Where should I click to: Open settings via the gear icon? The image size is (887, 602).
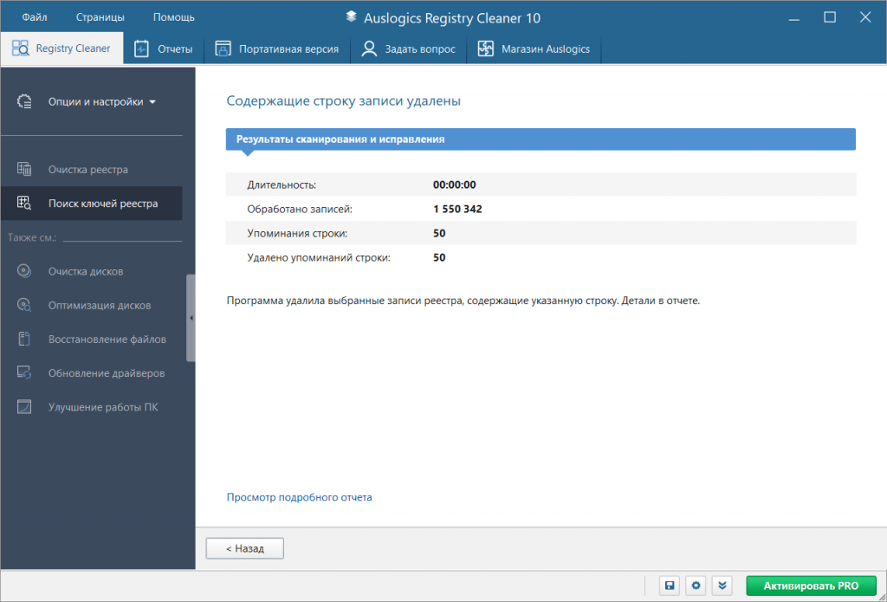[x=696, y=586]
